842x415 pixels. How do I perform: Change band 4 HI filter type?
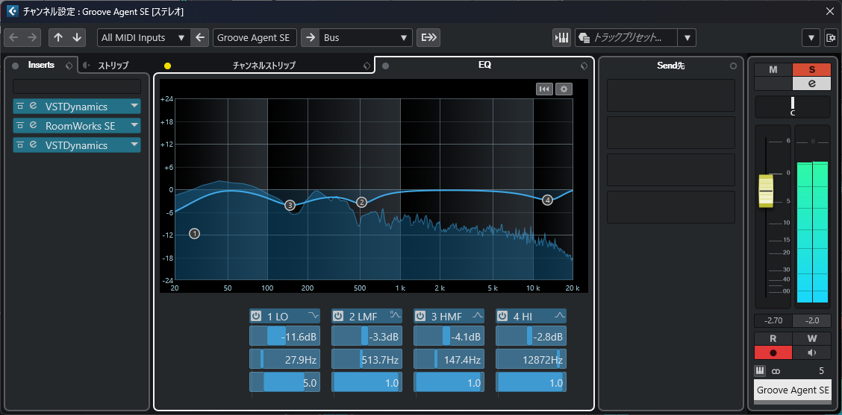click(560, 315)
